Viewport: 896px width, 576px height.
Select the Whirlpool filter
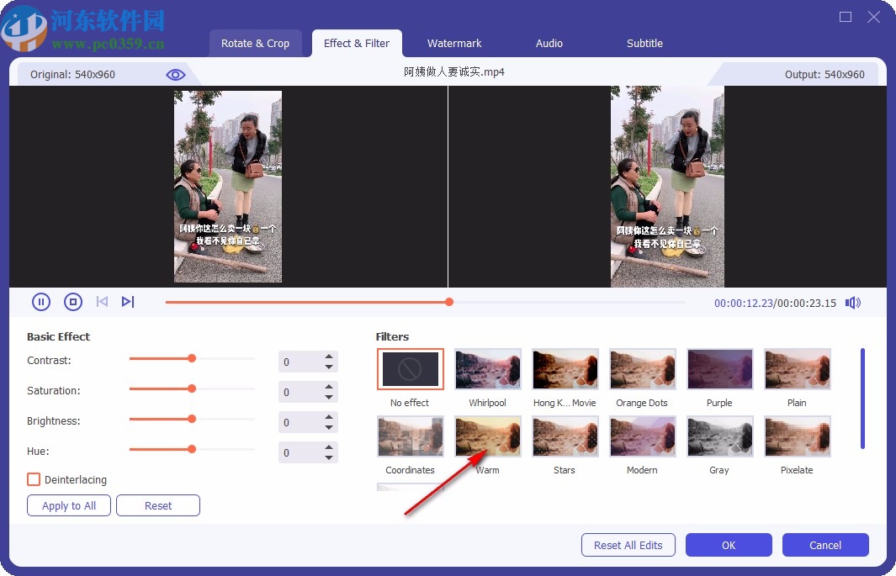(487, 368)
